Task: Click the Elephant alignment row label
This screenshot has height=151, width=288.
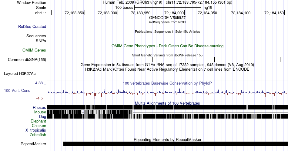Action: tap(38, 121)
